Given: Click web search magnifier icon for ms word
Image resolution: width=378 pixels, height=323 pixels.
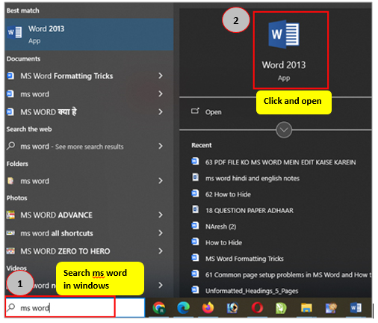Looking at the screenshot, I should pos(10,146).
